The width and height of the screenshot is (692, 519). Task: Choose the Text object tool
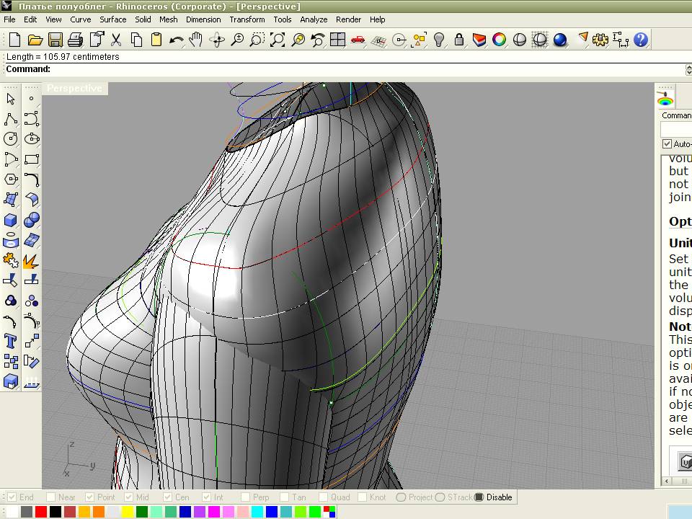(11, 341)
